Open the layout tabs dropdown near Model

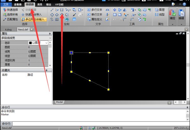(169, 103)
